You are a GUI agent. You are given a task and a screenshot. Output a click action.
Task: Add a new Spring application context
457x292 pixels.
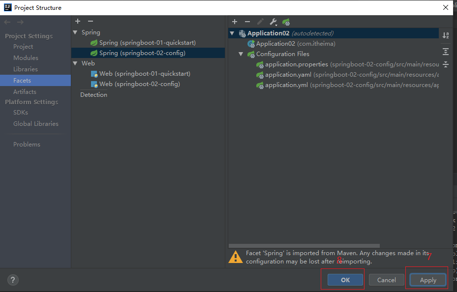click(235, 22)
